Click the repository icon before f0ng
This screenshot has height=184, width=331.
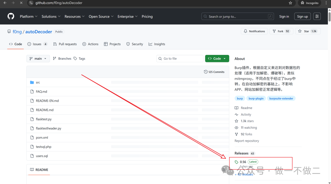point(9,32)
